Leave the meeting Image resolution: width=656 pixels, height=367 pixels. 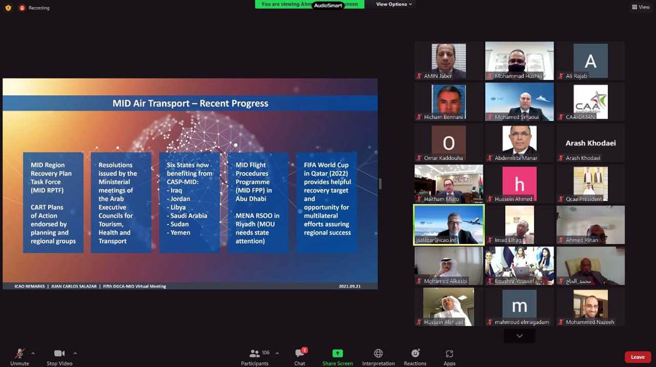(x=637, y=357)
